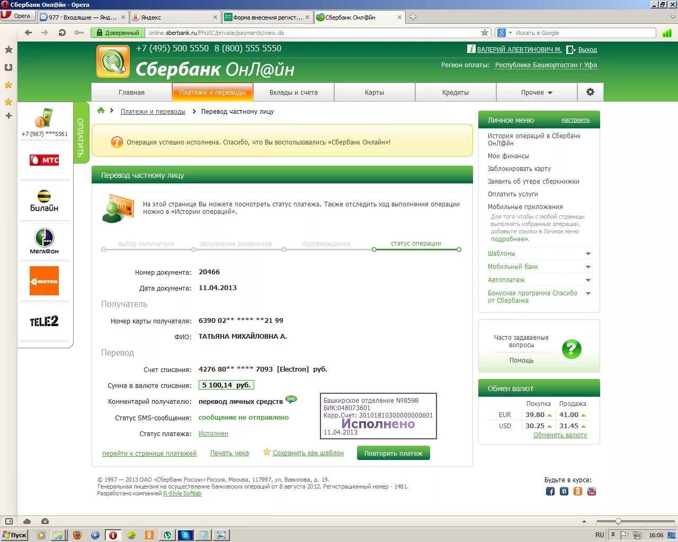Screen dimensions: 678x542
Task: Go to home via breadcrumb house icon
Action: pyautogui.click(x=101, y=111)
